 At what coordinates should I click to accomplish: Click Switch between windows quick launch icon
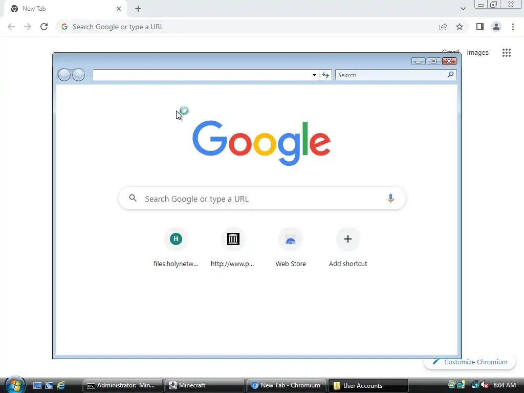pos(49,385)
